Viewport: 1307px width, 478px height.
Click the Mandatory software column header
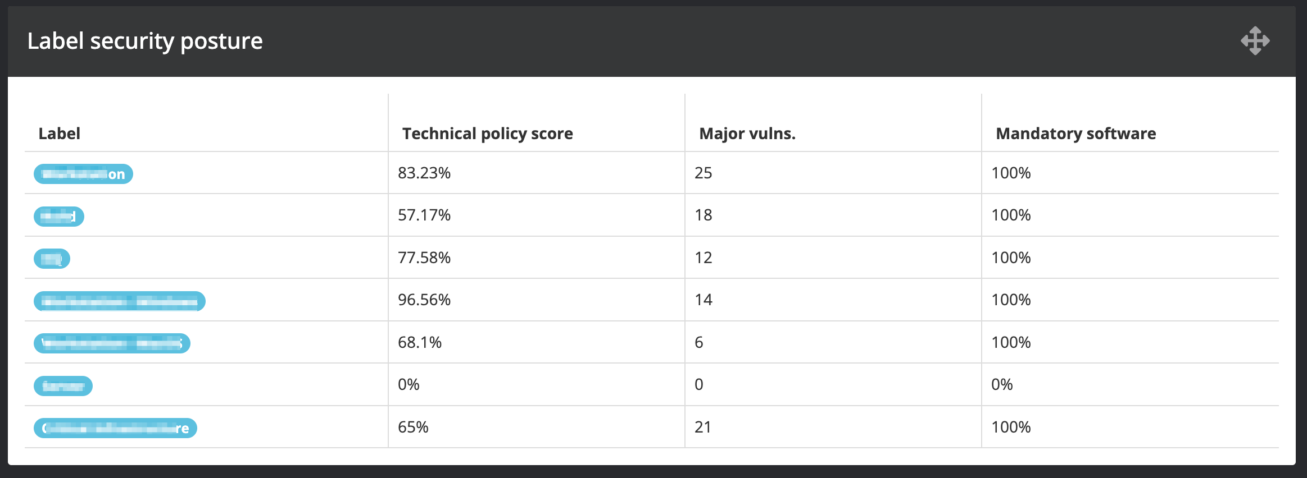(x=1075, y=134)
